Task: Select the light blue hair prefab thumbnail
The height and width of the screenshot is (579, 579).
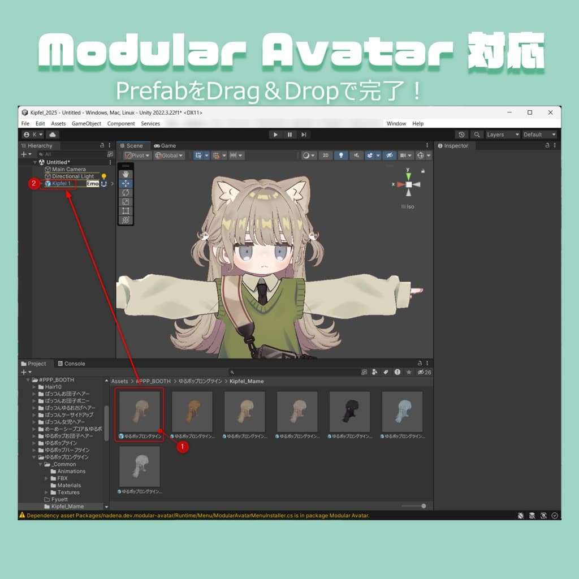Action: [x=402, y=412]
